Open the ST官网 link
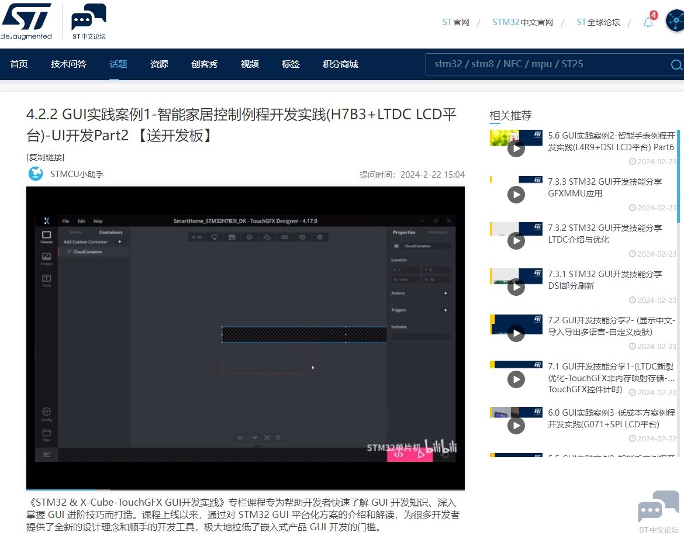The width and height of the screenshot is (684, 539). pos(456,22)
